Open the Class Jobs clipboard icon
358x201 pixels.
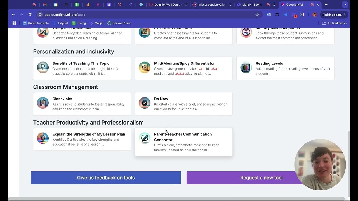(43, 103)
